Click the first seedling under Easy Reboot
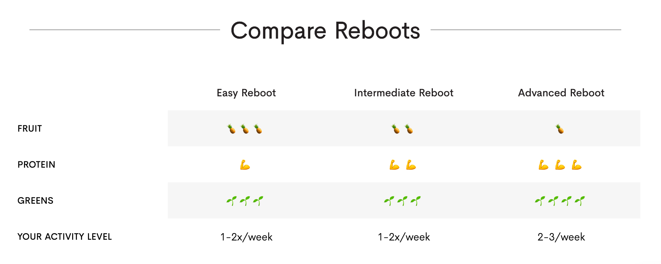The height and width of the screenshot is (264, 661). (231, 201)
